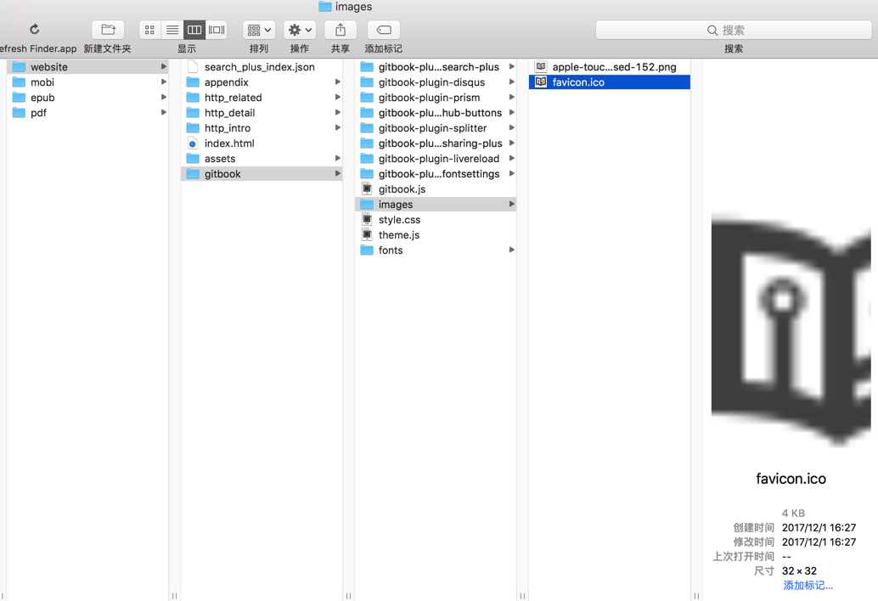878x601 pixels.
Task: Select the website folder
Action: click(x=87, y=66)
